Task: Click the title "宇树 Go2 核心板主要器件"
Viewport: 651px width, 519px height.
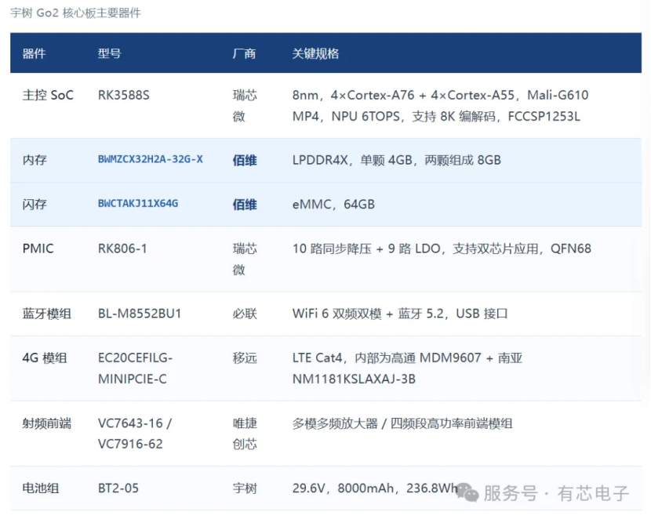Action: (75, 13)
